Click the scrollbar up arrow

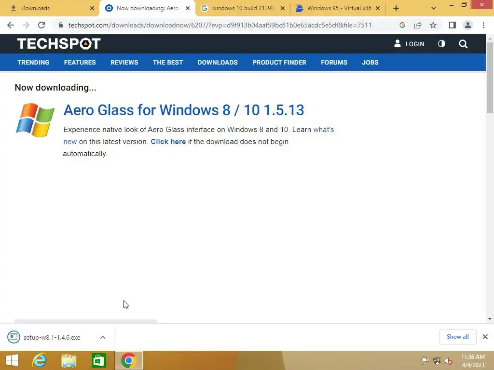click(490, 39)
